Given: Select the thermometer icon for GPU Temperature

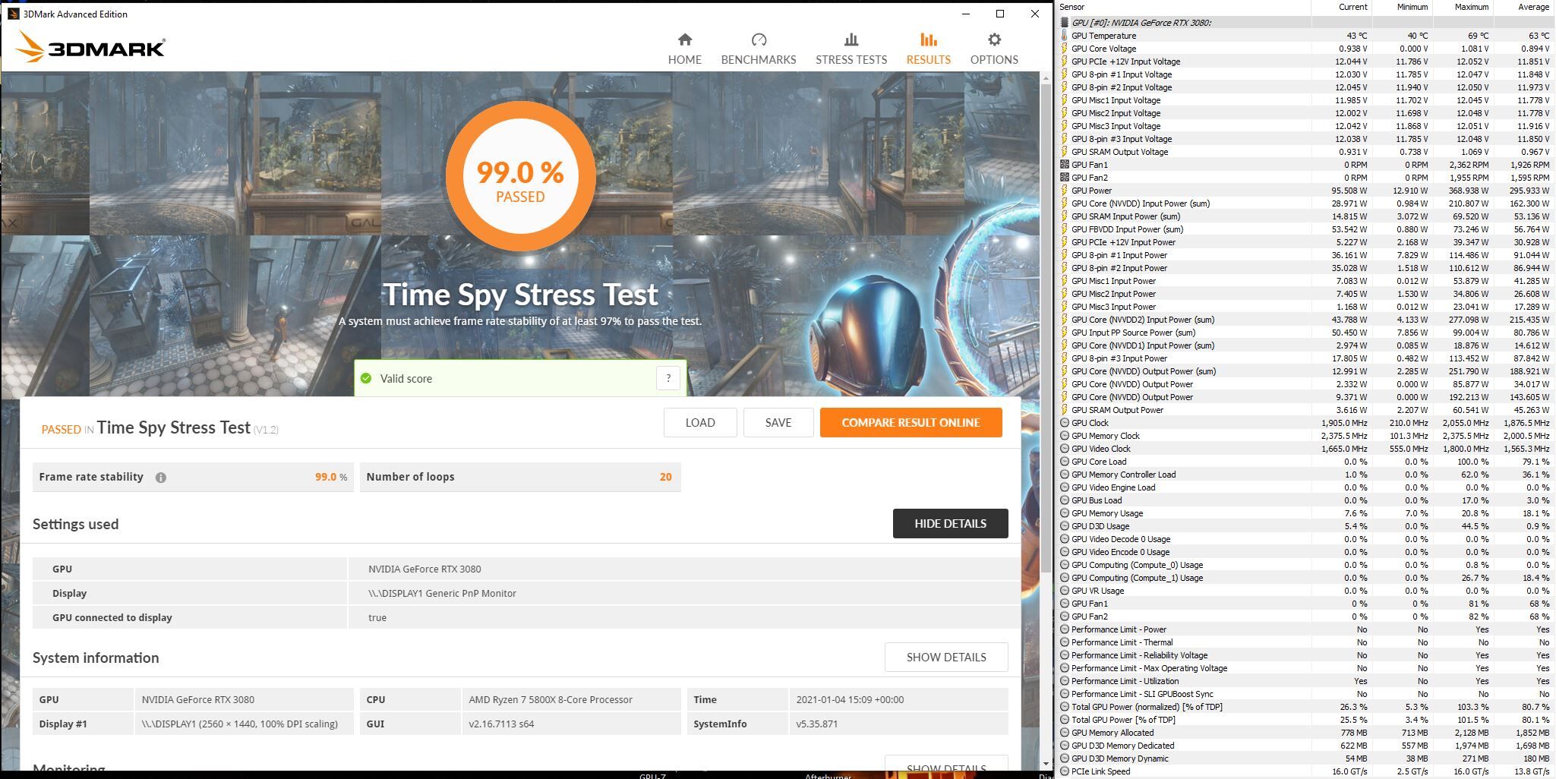Looking at the screenshot, I should 1065,36.
